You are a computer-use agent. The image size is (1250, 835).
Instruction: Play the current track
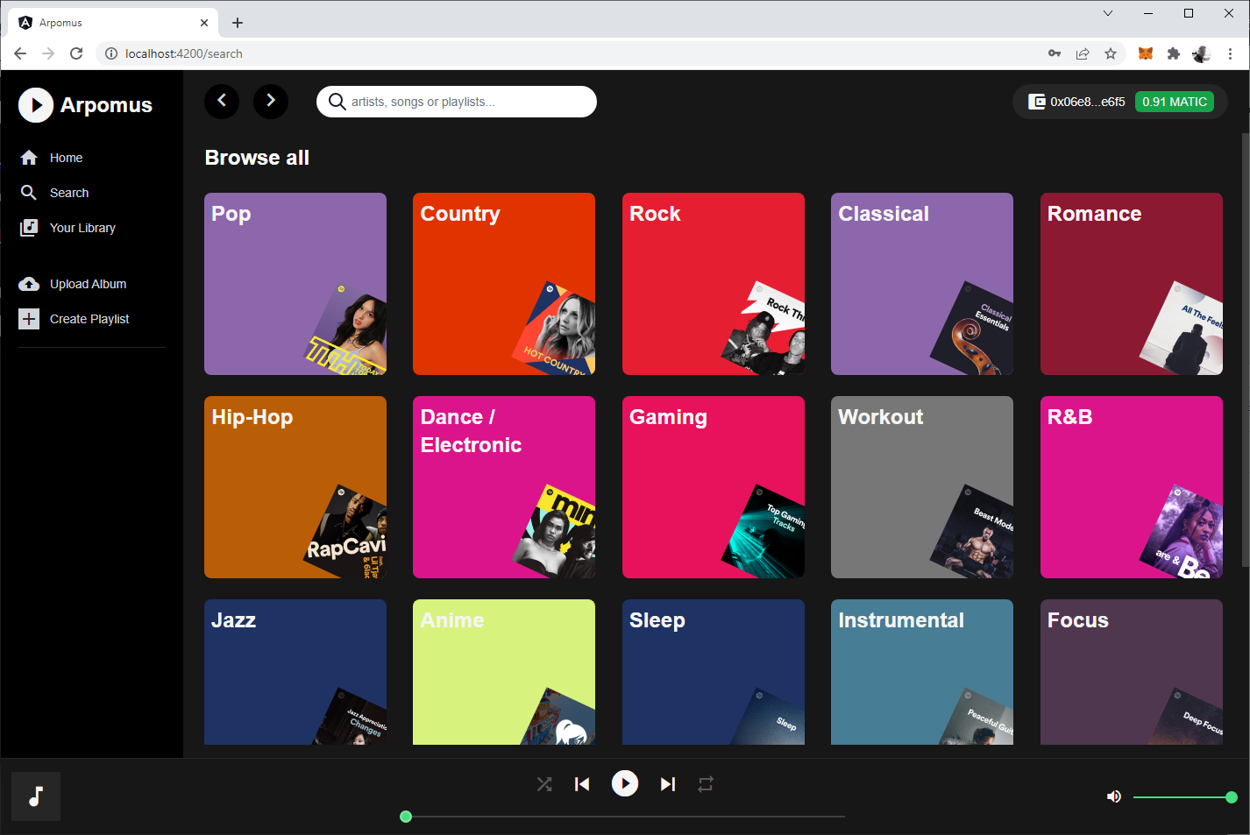click(x=625, y=783)
